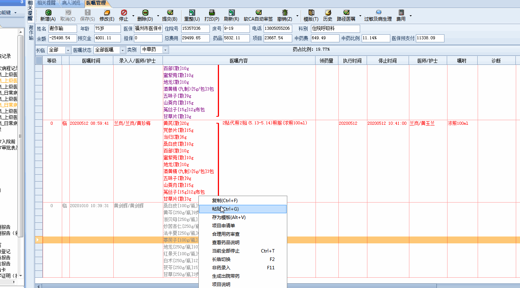Click the 打印(P) print toolbar icon

[x=212, y=13]
